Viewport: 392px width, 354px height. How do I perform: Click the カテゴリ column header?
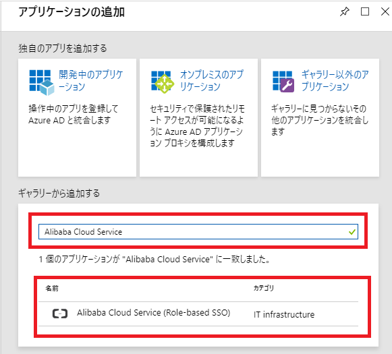[x=264, y=288]
